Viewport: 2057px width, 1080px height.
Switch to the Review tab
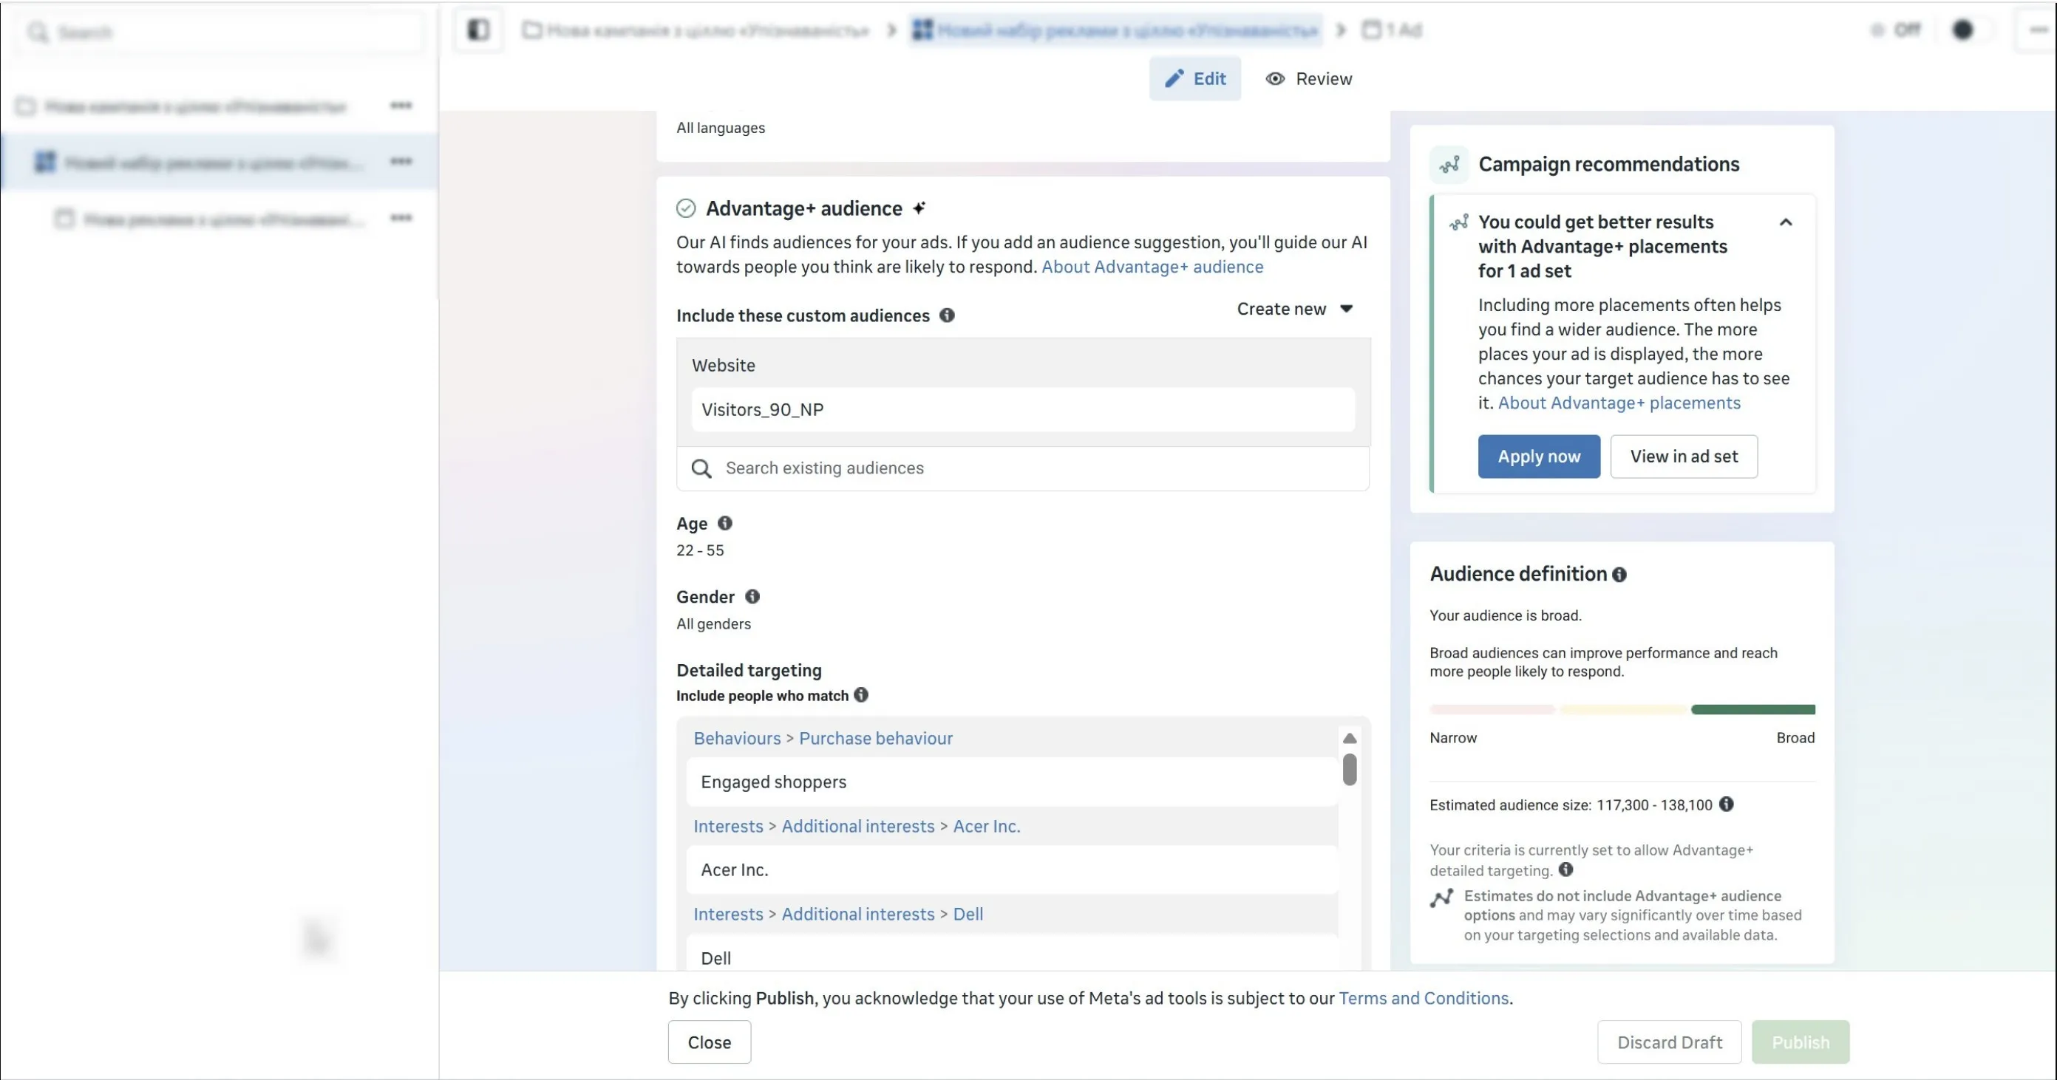click(1309, 78)
